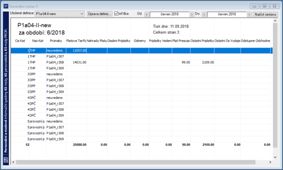Select the DPP P1a04_r307 row
The height and width of the screenshot is (170, 283).
(141, 80)
